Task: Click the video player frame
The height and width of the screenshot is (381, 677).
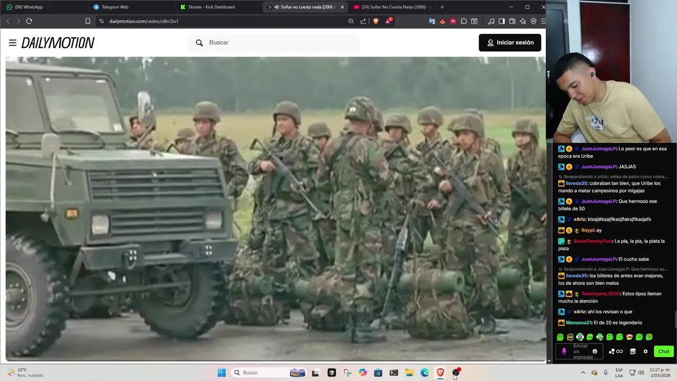Action: click(x=276, y=208)
